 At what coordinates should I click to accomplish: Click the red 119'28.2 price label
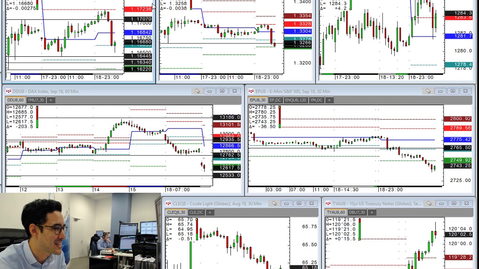coord(460,257)
